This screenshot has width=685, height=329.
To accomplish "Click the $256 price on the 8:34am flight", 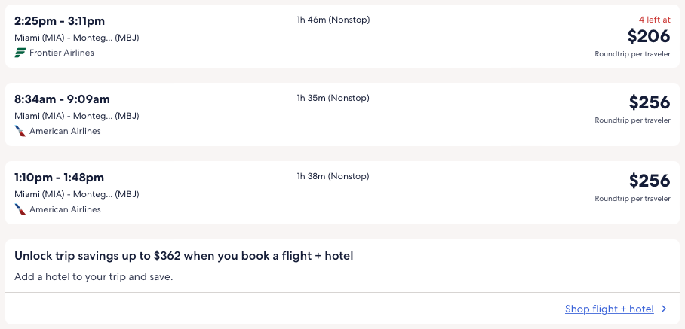I will click(x=648, y=102).
